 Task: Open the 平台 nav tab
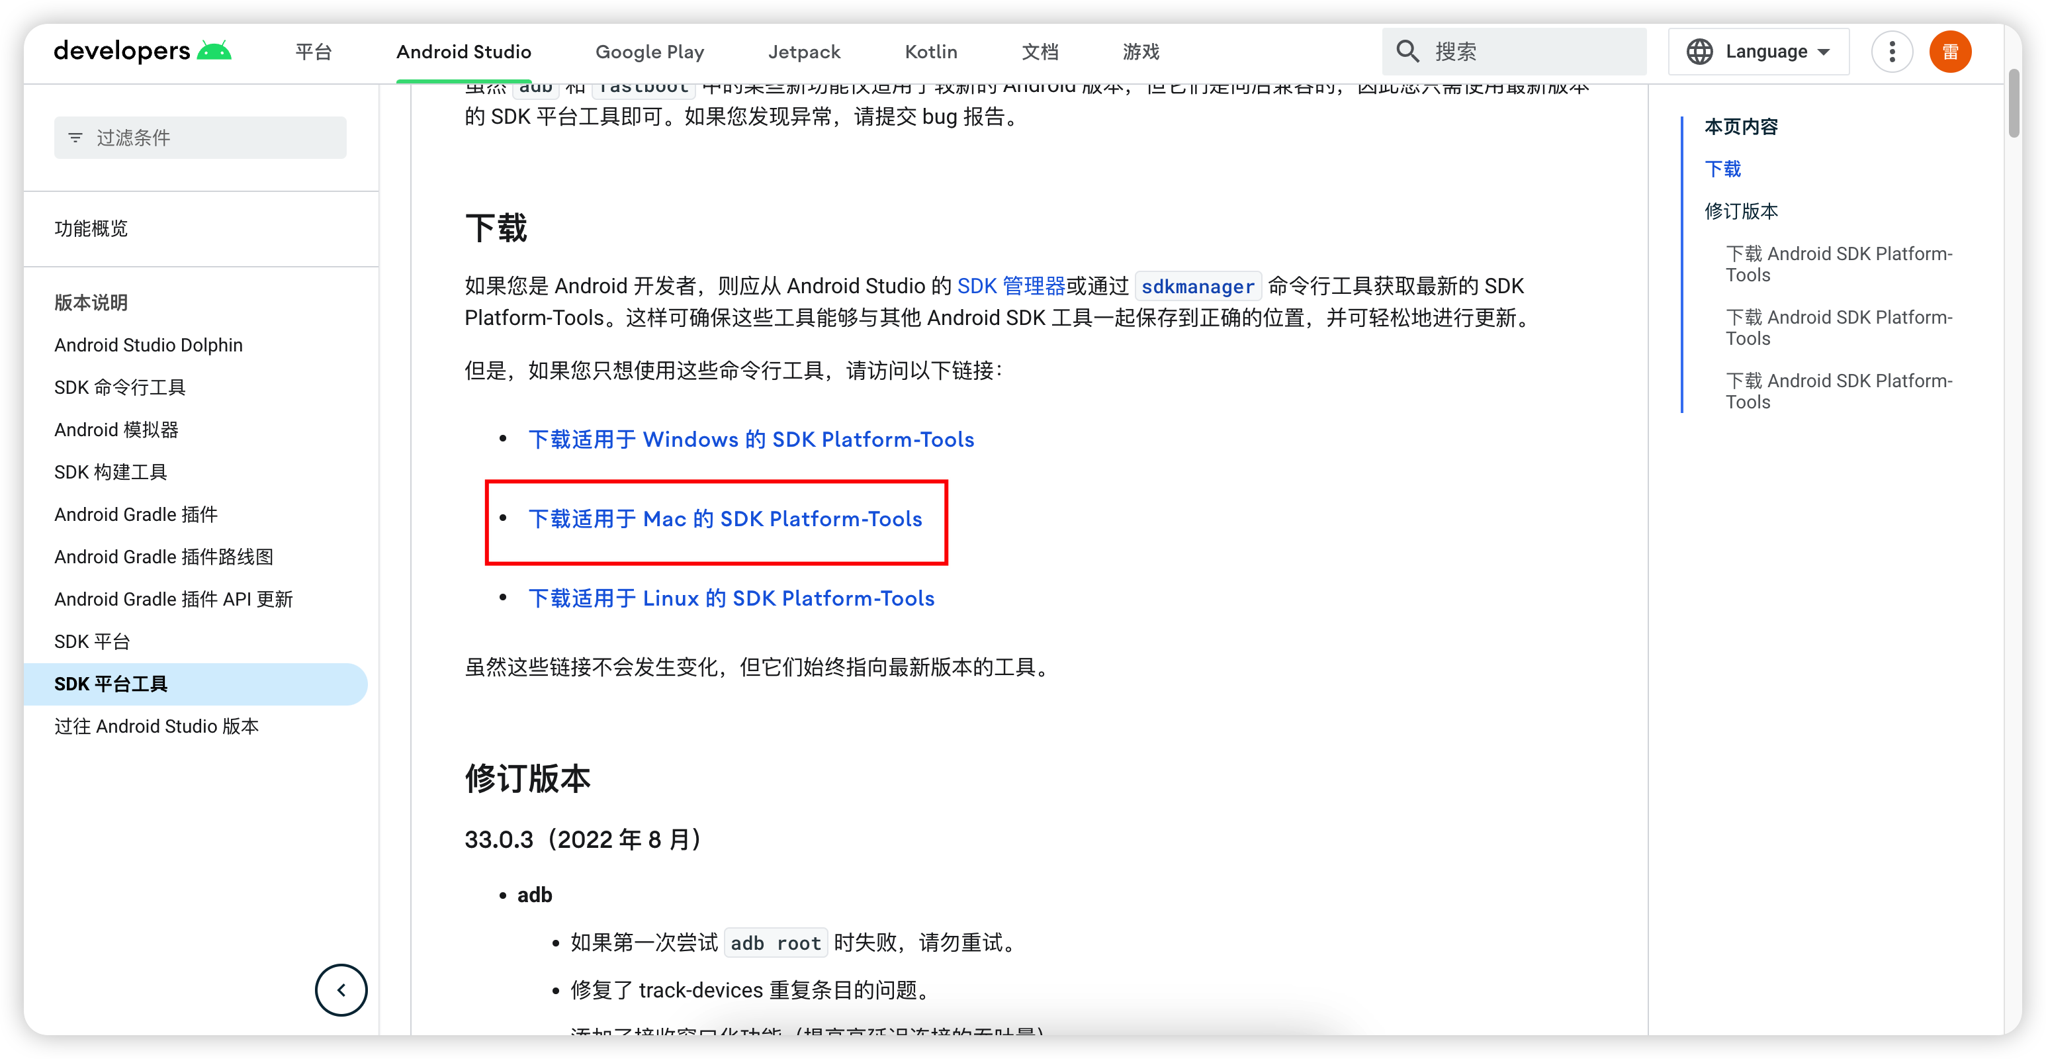pyautogui.click(x=313, y=52)
